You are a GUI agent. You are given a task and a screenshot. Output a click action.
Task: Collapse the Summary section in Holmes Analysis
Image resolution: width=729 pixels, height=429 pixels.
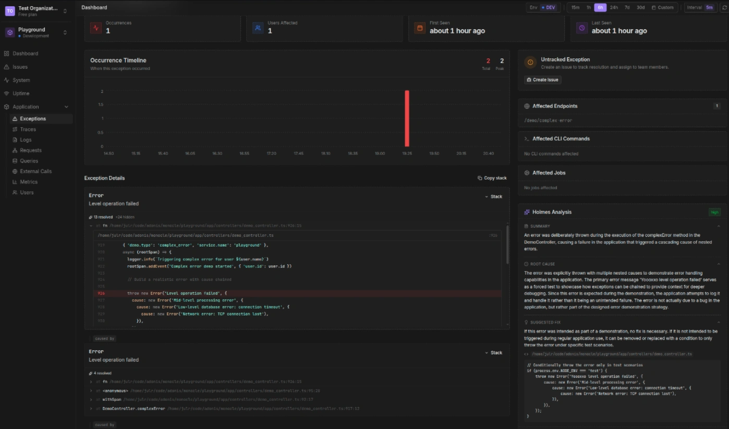click(719, 226)
